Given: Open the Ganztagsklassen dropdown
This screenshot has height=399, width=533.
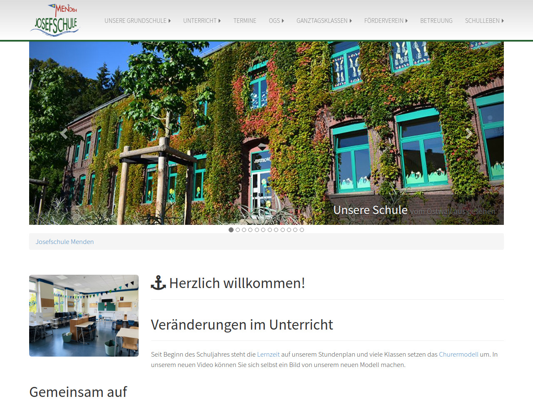Looking at the screenshot, I should click(x=324, y=21).
